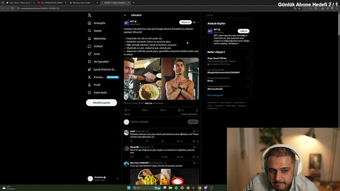Click Alıntıları görüntüle link
The width and height of the screenshot is (340, 191).
(x=190, y=114)
